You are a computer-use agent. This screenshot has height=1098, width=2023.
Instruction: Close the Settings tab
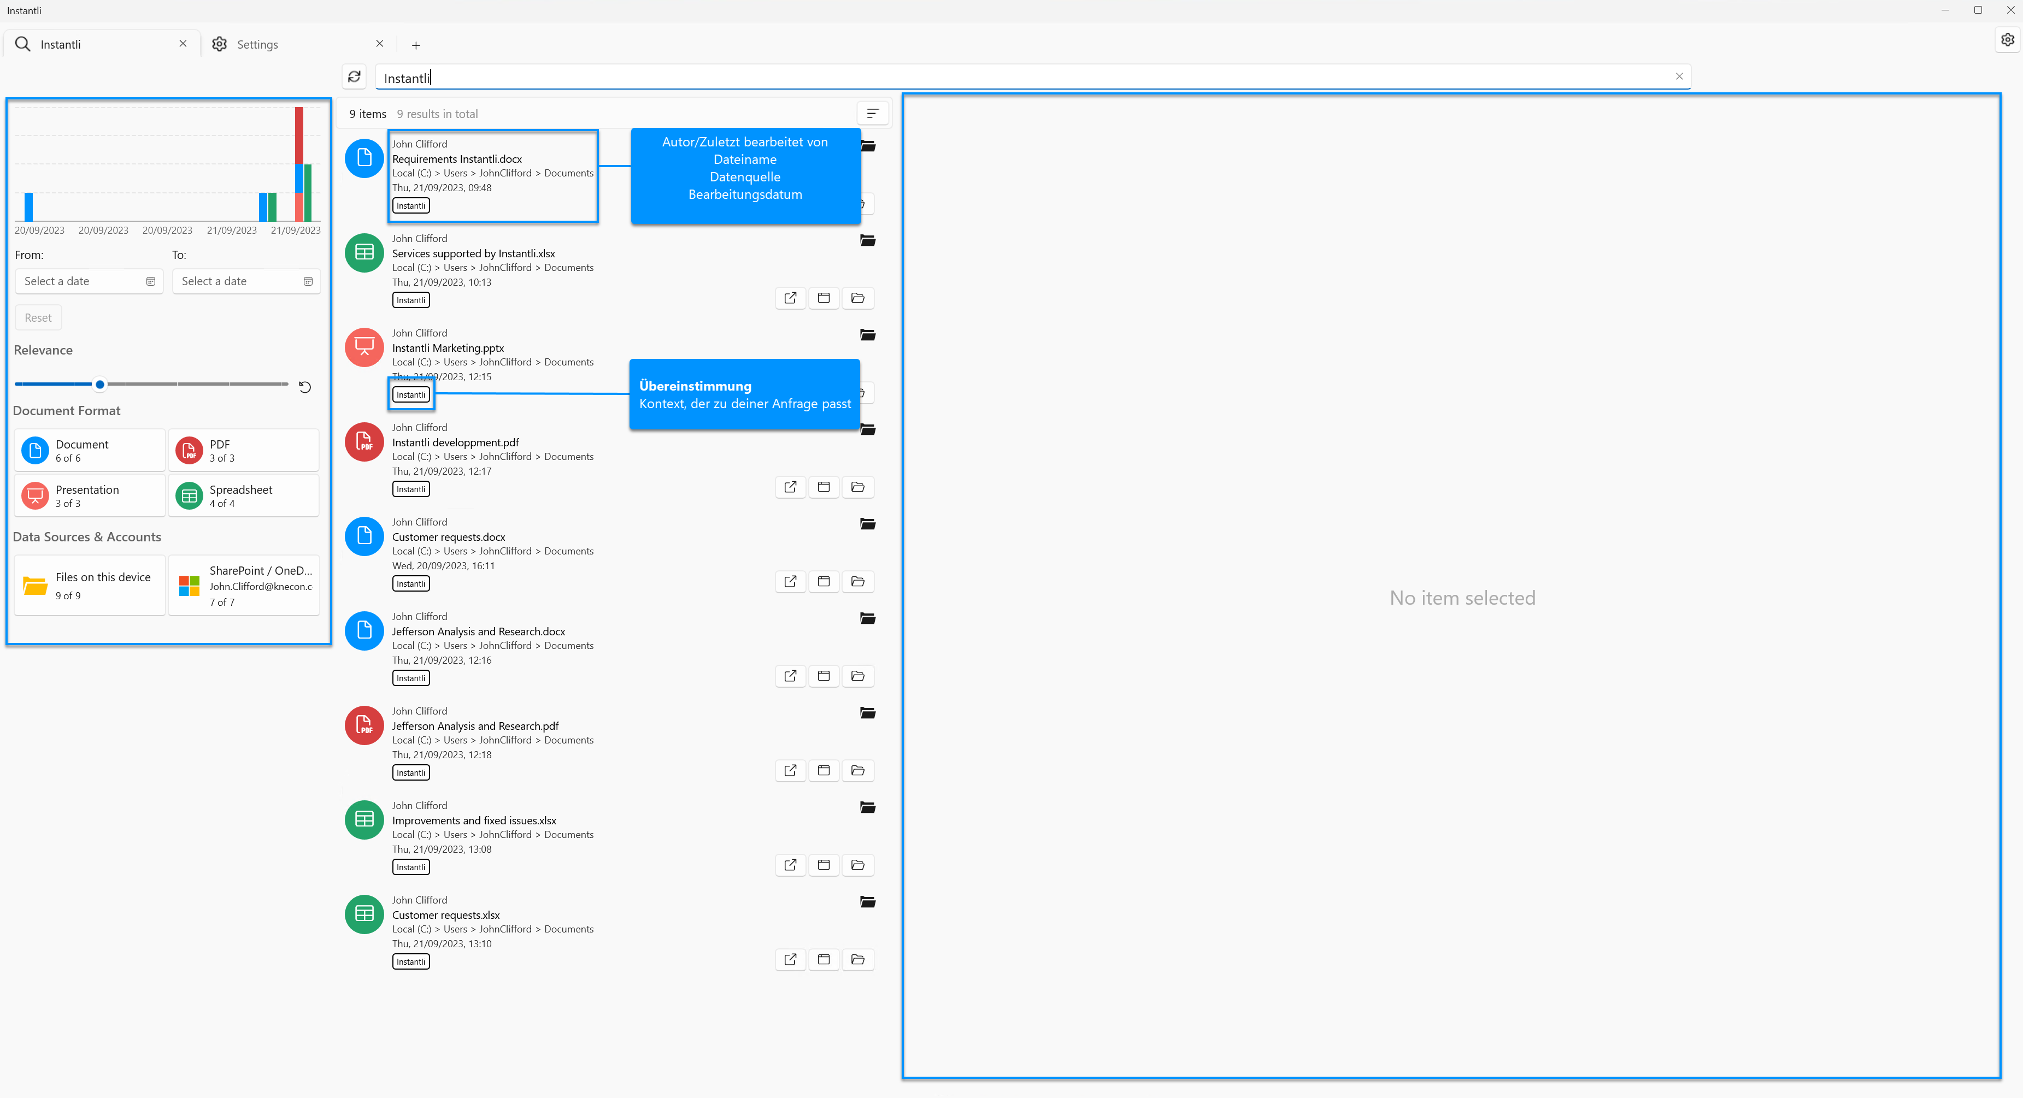point(379,44)
